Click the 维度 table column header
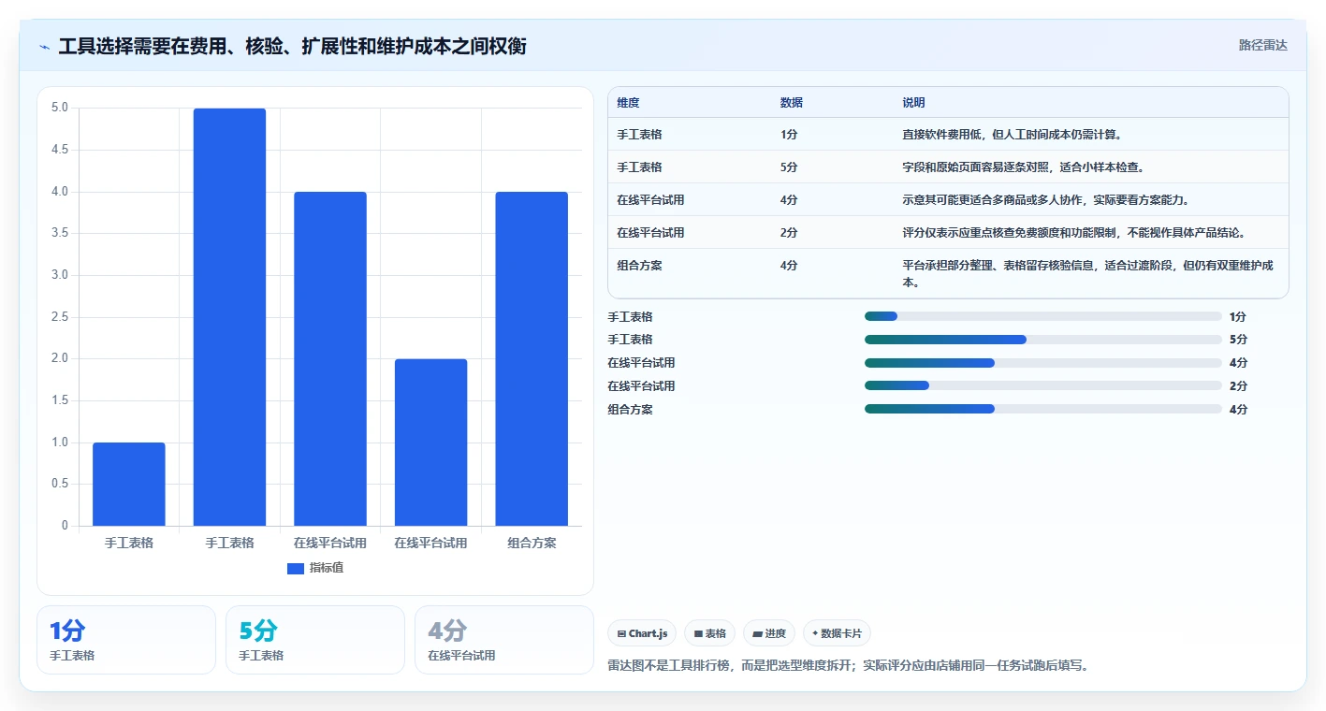 [628, 103]
